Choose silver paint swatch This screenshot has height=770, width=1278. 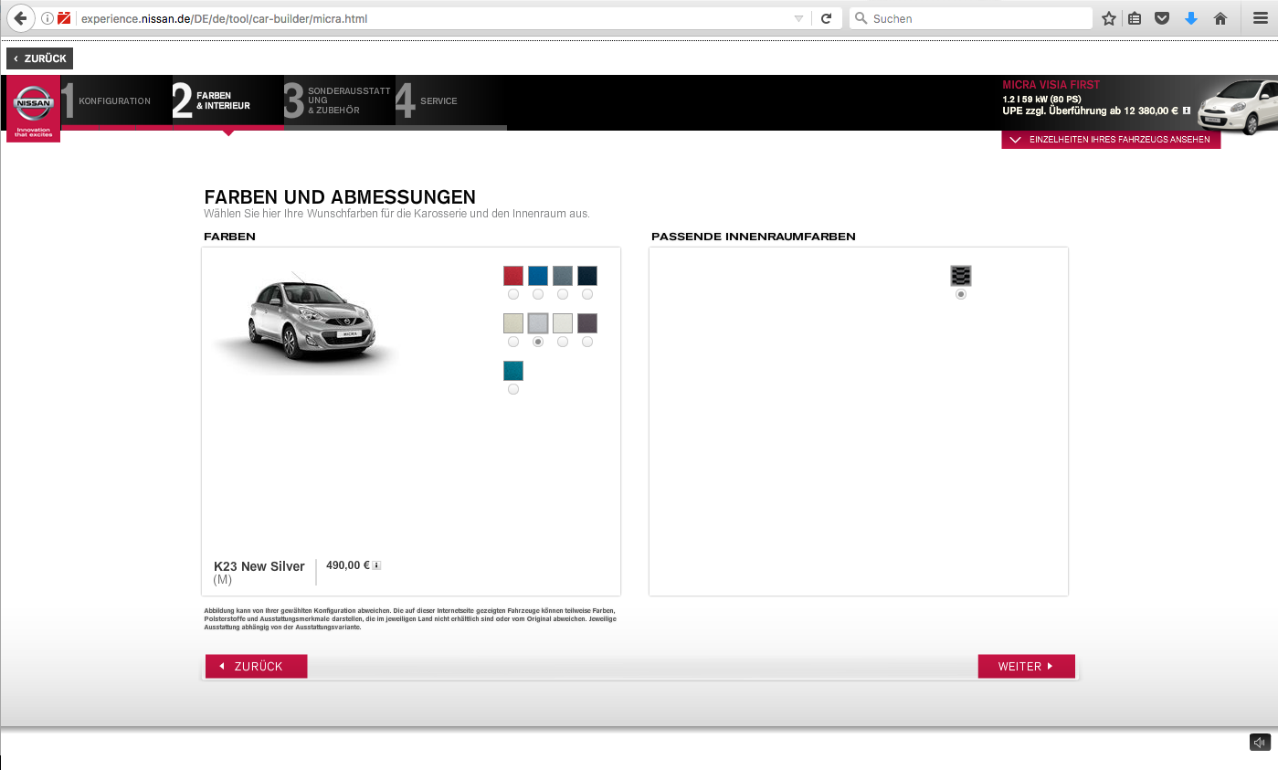pos(538,323)
